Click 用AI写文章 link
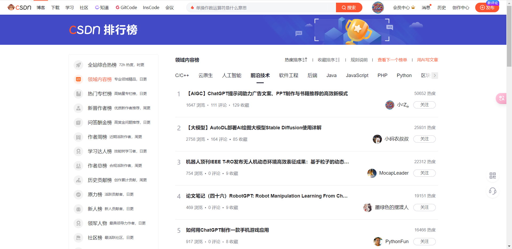Screen dimensions: 512x249 click(x=427, y=60)
